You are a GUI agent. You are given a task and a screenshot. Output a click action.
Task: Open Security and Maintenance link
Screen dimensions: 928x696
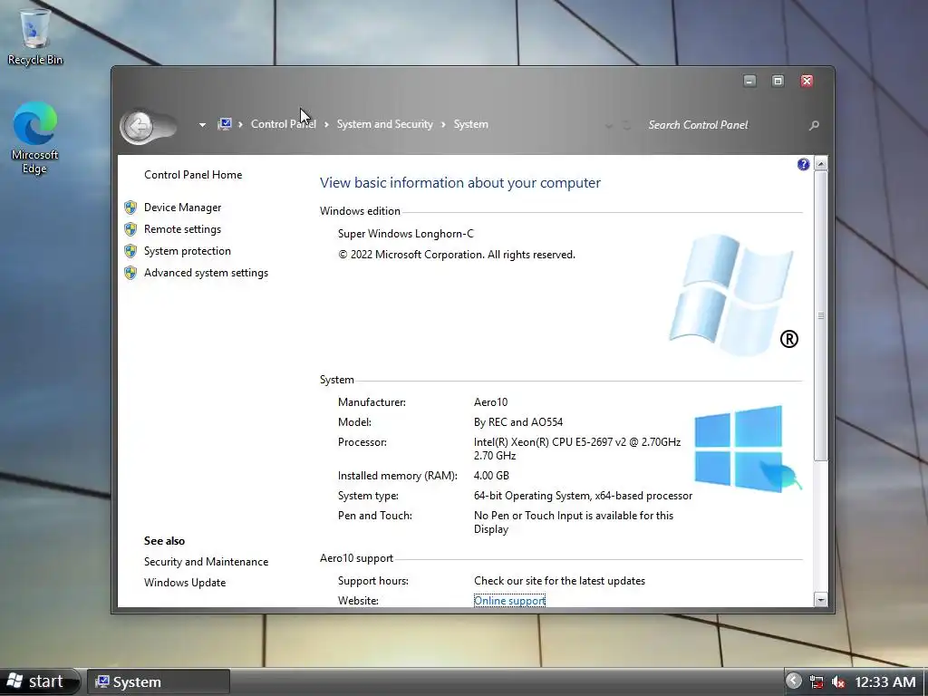click(206, 562)
